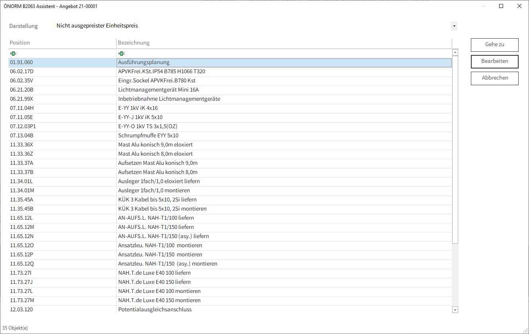The image size is (529, 334).
Task: Click the scrollbar up arrow
Action: point(455,53)
